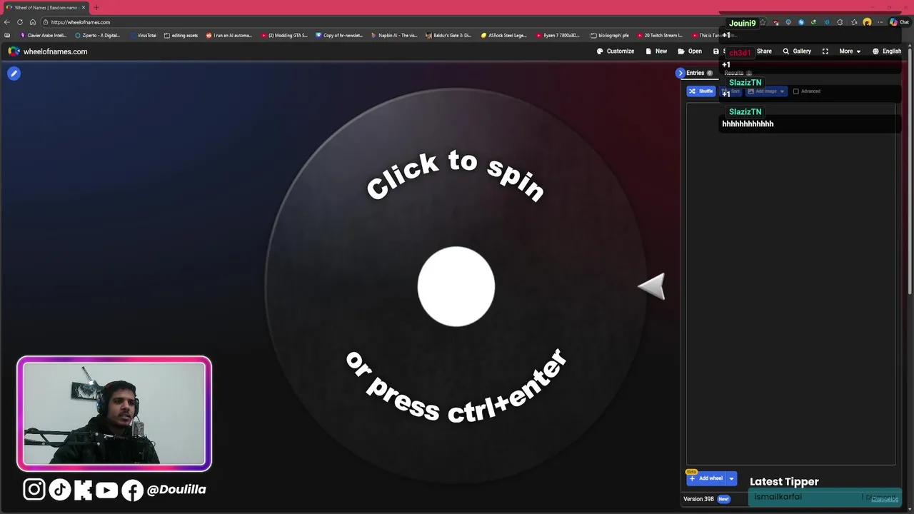Click the Shuffle entries button
Screen dimensions: 914x514
(x=701, y=91)
